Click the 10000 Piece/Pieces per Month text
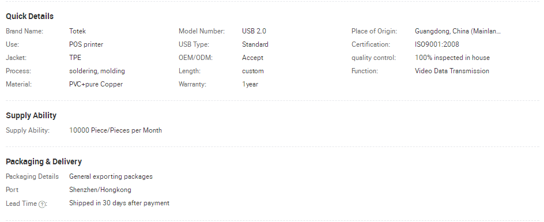 (115, 130)
